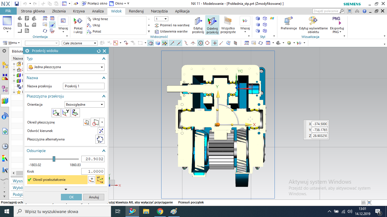The height and width of the screenshot is (217, 387).
Task: Open the Jedna płaszczyzna type dropdown
Action: 66,67
